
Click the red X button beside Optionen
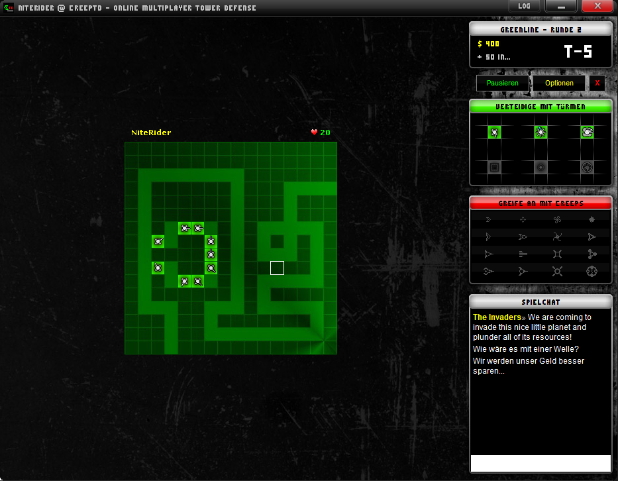click(597, 83)
